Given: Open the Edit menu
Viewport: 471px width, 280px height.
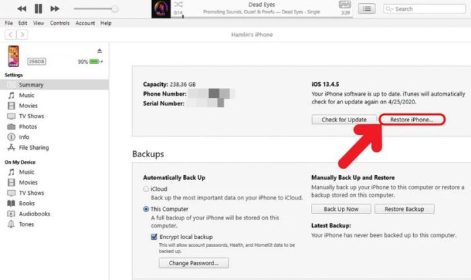Looking at the screenshot, I should tap(22, 23).
